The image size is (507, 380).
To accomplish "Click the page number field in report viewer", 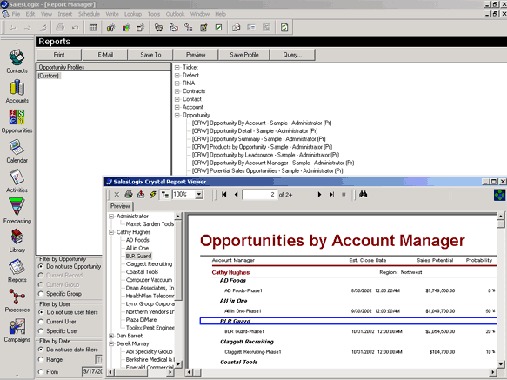I will tap(260, 195).
